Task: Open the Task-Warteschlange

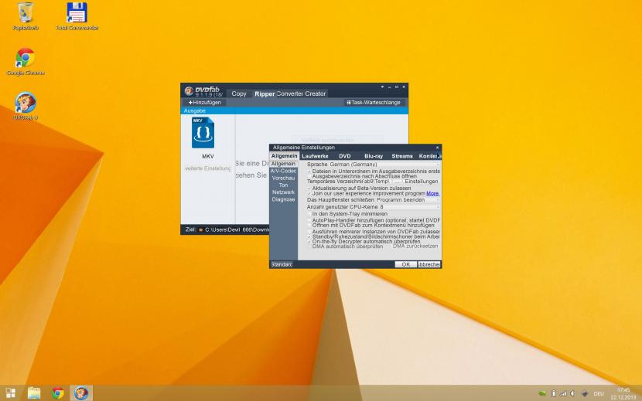Action: tap(374, 102)
